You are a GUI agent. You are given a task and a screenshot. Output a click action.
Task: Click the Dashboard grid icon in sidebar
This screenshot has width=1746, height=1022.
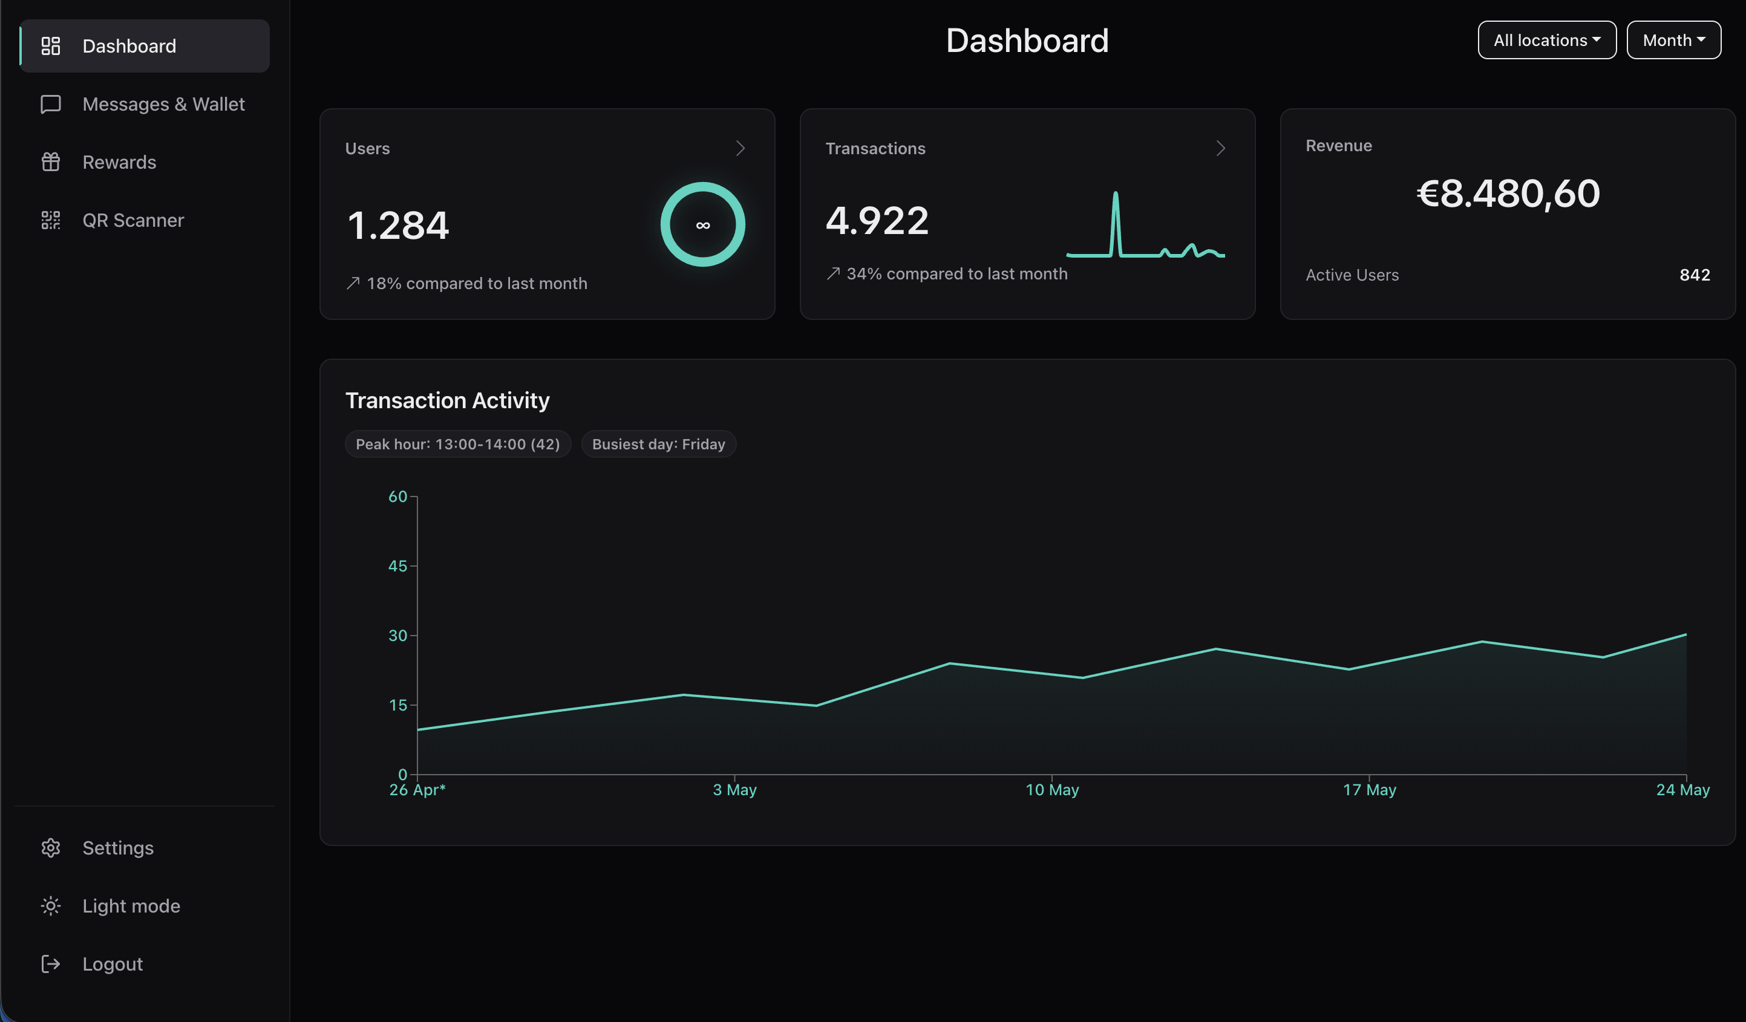pyautogui.click(x=51, y=46)
